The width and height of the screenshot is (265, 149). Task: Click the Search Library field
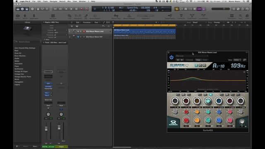[28, 42]
